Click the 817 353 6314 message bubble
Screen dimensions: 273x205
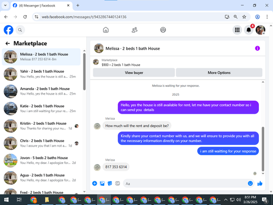(x=116, y=167)
